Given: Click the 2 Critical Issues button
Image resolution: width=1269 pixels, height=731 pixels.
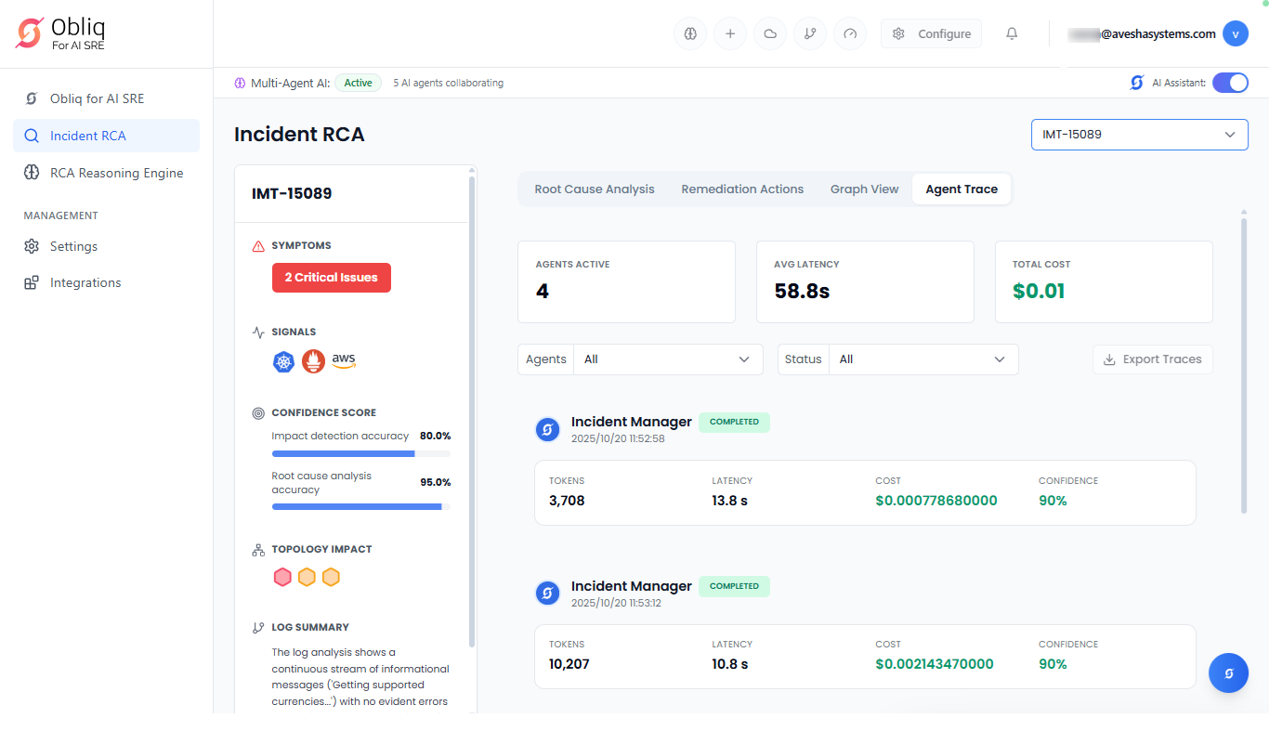Looking at the screenshot, I should (x=332, y=278).
